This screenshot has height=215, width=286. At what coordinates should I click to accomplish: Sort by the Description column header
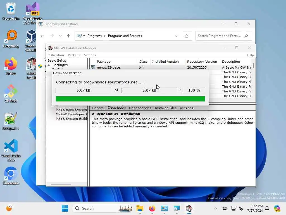(x=236, y=62)
